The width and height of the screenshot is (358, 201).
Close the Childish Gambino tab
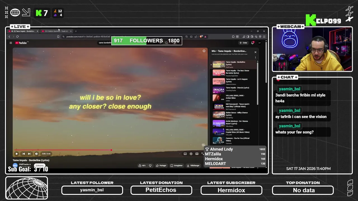pyautogui.click(x=71, y=31)
